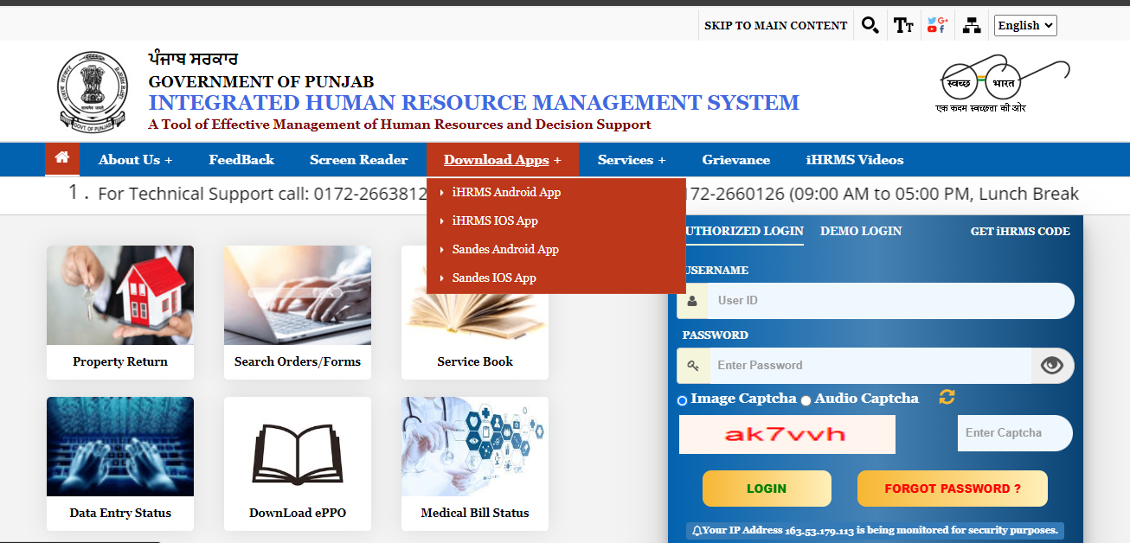Image resolution: width=1130 pixels, height=543 pixels.
Task: Click the Government of Punjab emblem logo
Action: click(92, 92)
